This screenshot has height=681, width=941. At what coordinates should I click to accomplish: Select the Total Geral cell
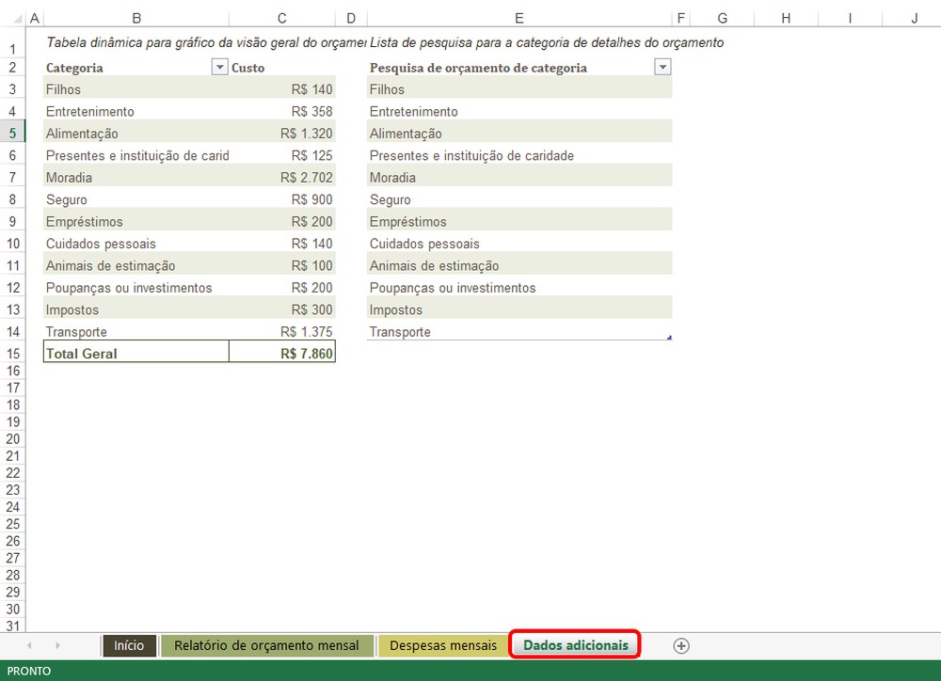pos(136,353)
